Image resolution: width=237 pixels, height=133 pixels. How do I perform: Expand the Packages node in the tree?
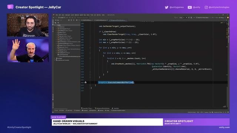click(x=55, y=58)
